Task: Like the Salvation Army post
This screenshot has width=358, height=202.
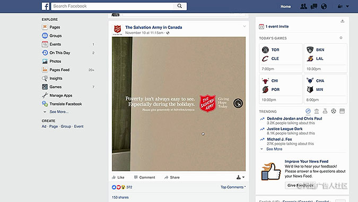Action: (118, 178)
